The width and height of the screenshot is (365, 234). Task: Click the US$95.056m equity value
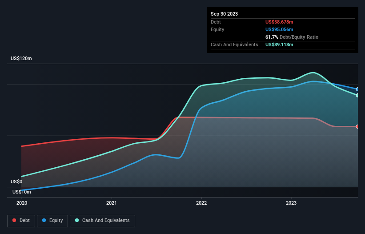279,29
